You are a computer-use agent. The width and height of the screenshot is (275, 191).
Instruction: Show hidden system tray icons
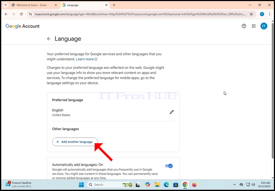click(x=235, y=185)
